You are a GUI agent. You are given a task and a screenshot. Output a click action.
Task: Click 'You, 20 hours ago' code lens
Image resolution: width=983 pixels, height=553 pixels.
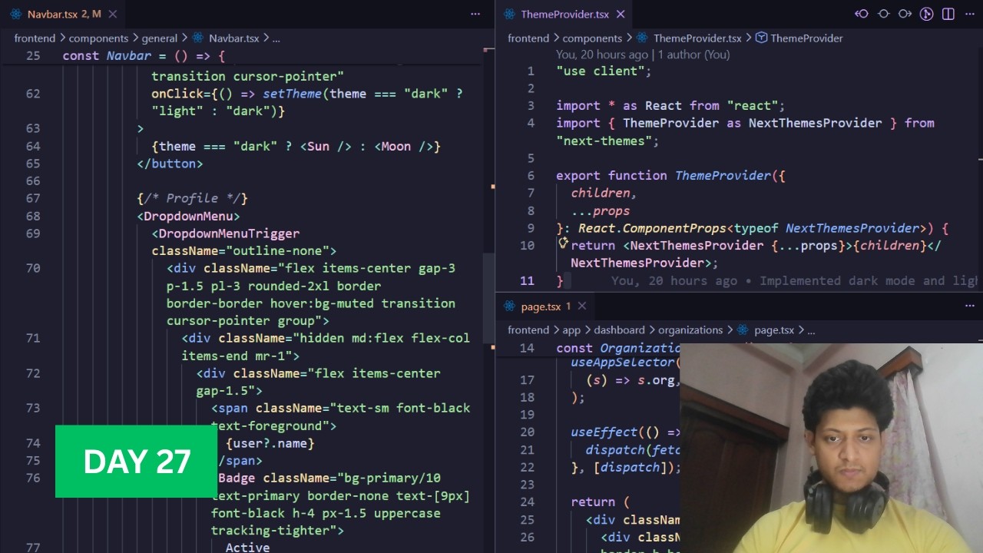coord(602,55)
